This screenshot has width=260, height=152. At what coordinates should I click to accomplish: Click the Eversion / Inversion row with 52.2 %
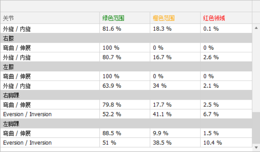pos(27,114)
